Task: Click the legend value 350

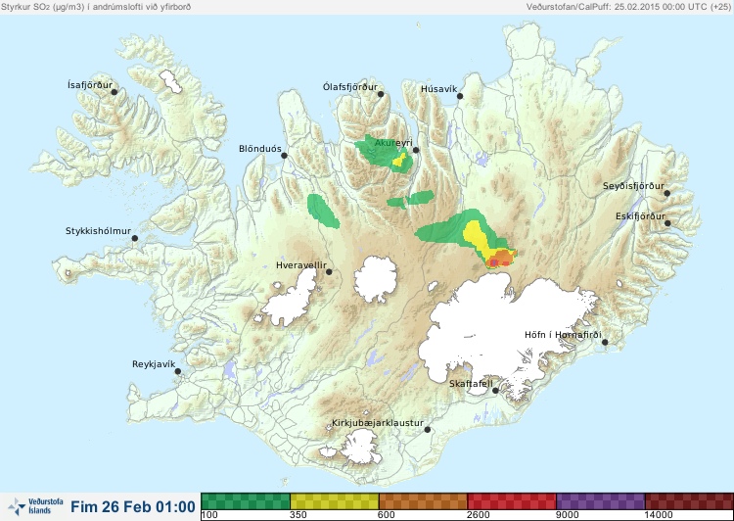Action: (298, 515)
